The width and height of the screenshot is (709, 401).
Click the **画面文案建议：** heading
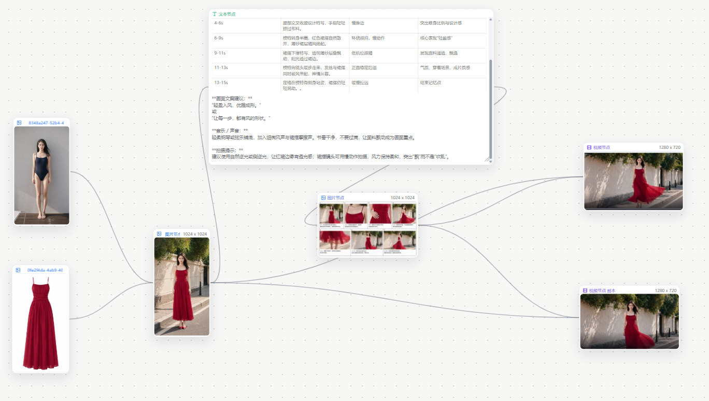(232, 99)
